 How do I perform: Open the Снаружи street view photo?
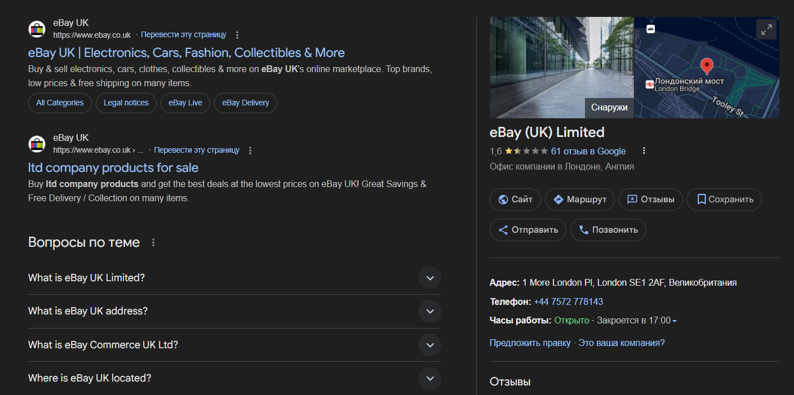coord(561,68)
